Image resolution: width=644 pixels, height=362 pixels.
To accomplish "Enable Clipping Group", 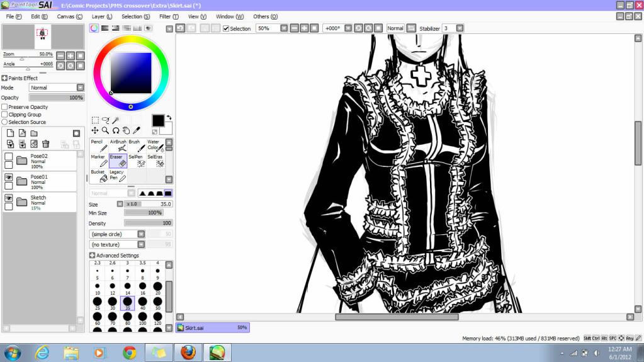I will click(x=4, y=114).
